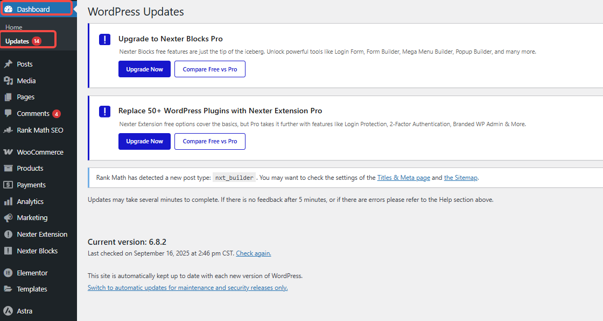Open the Analytics sidebar icon

(x=8, y=201)
